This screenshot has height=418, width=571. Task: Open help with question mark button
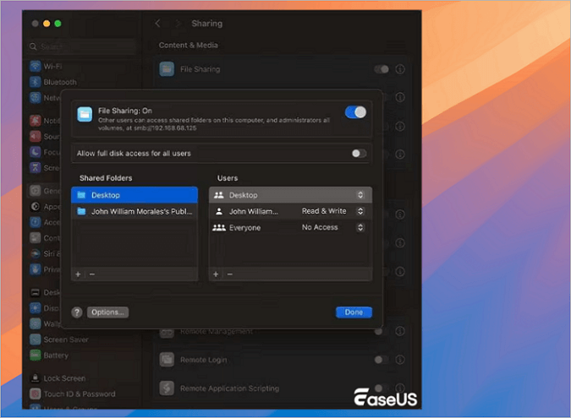point(77,312)
